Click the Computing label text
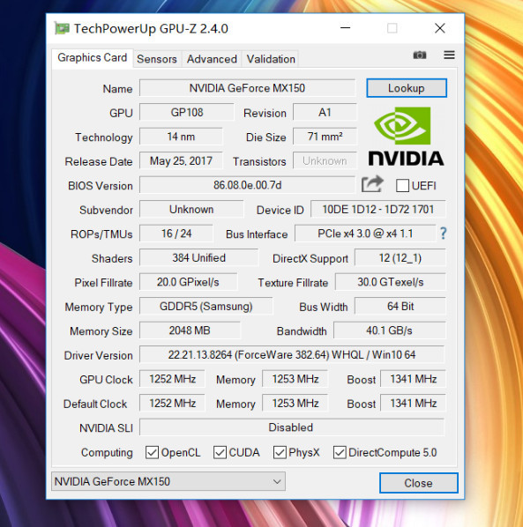Viewport: 523px width, 527px height. [107, 453]
